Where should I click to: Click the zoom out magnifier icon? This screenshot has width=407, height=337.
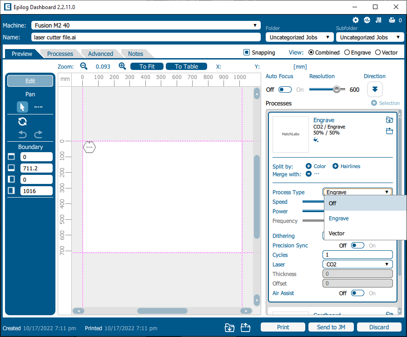pos(84,66)
